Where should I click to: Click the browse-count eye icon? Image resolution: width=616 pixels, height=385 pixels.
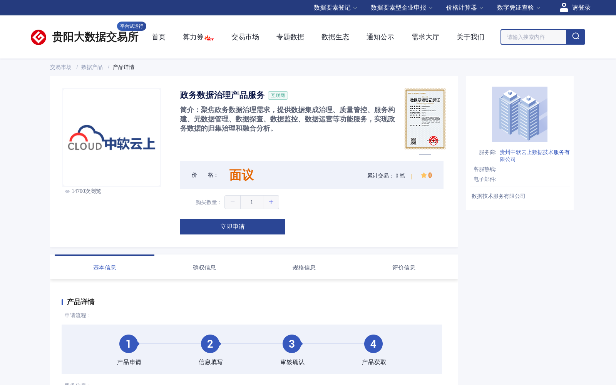[67, 191]
